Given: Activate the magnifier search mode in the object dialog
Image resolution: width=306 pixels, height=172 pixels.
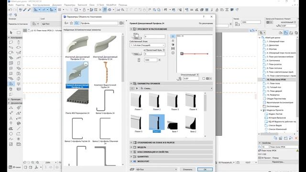Looking at the screenshot, I should click(x=76, y=23).
